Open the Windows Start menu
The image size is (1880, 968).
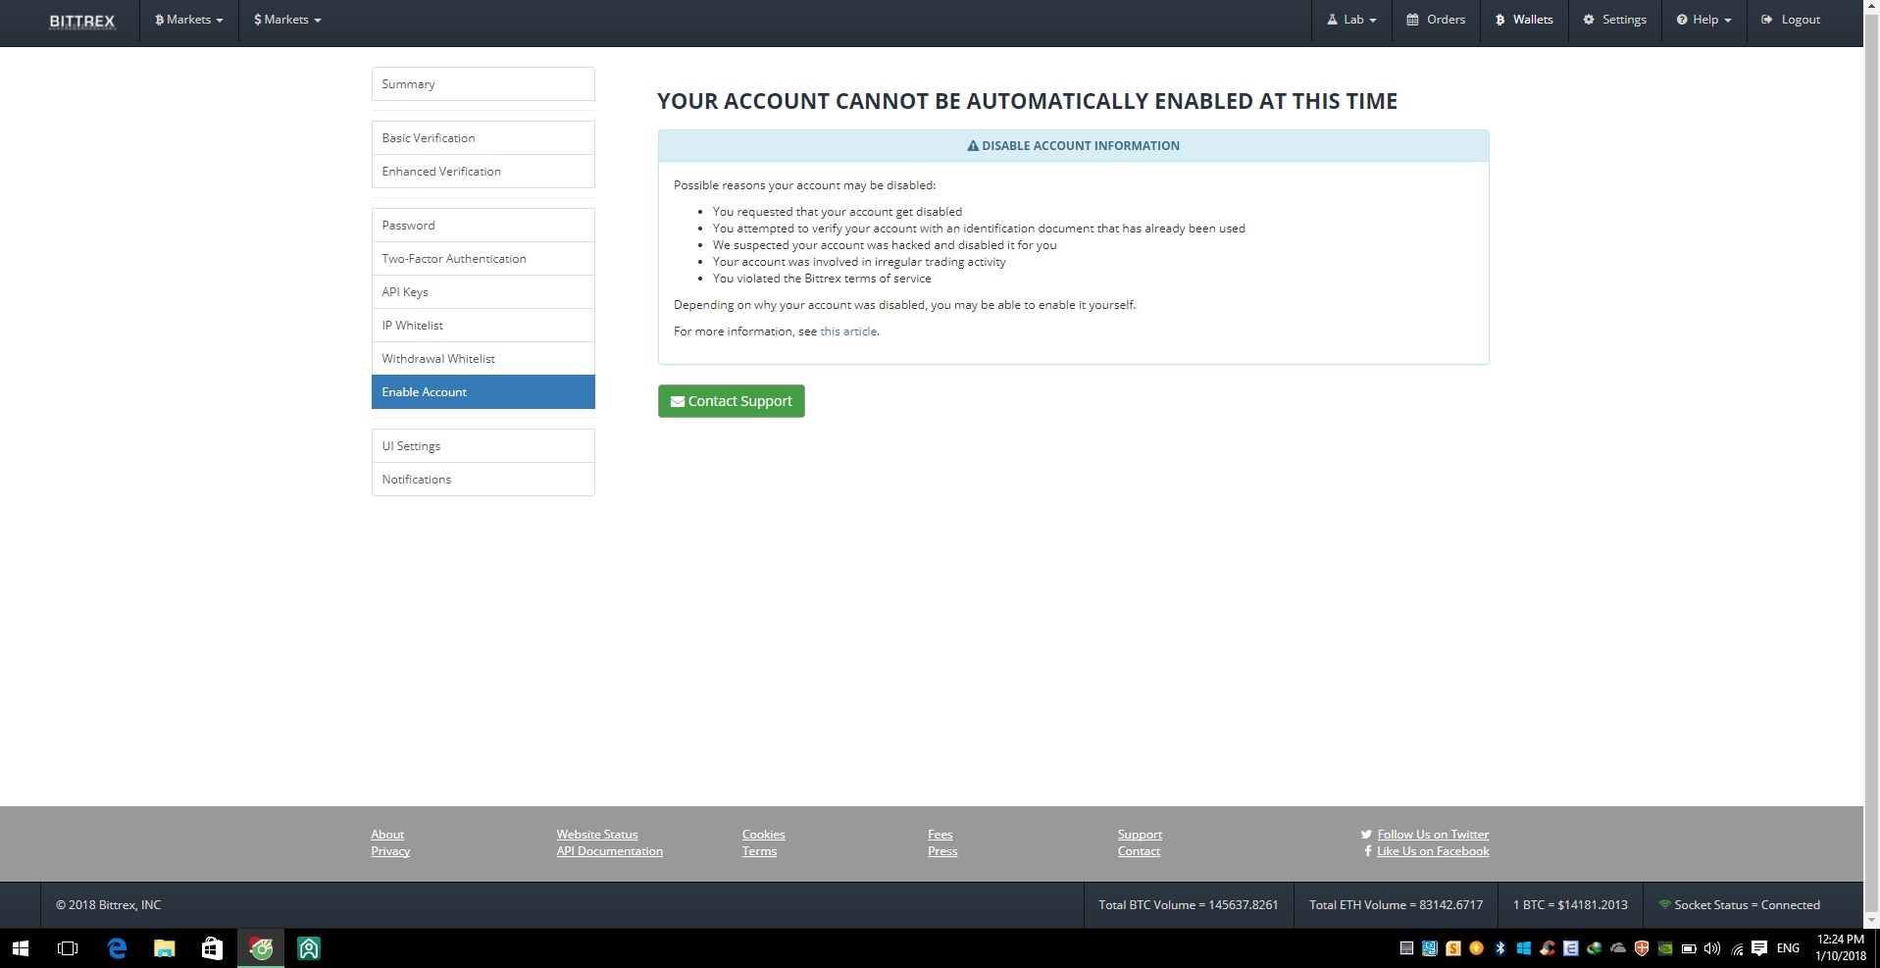[x=21, y=948]
